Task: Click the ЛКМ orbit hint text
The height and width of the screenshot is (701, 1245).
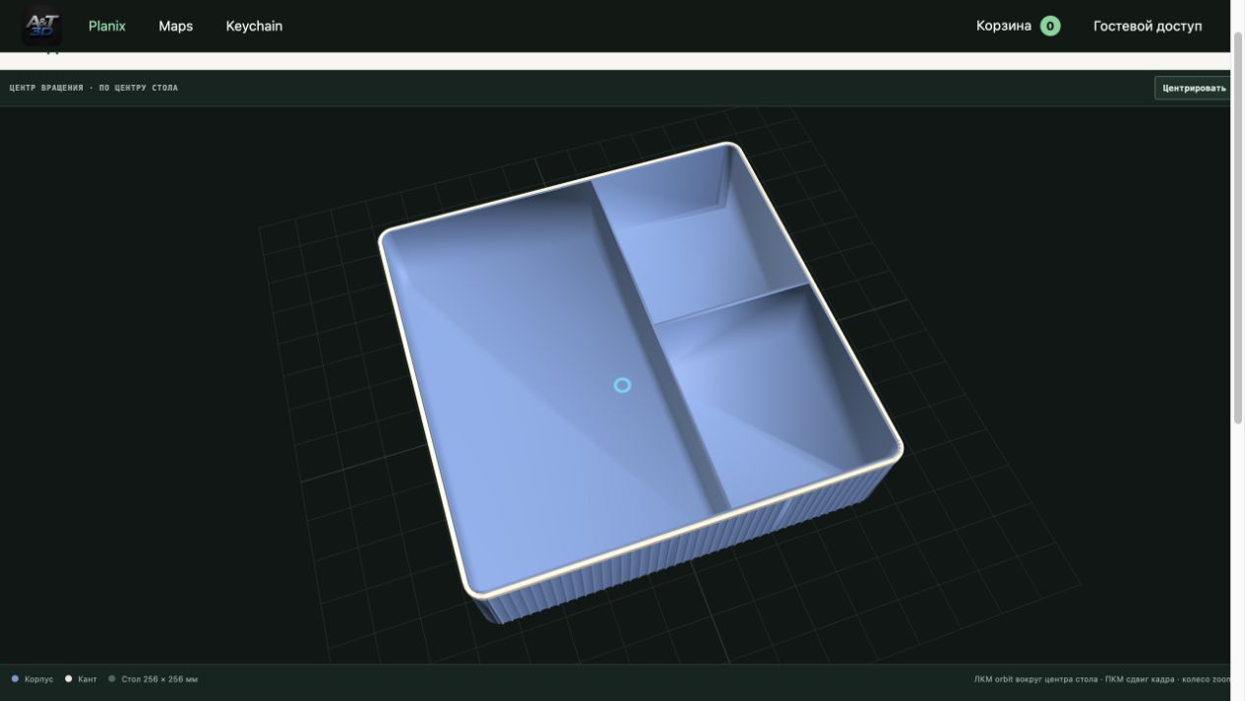Action: pyautogui.click(x=1101, y=679)
